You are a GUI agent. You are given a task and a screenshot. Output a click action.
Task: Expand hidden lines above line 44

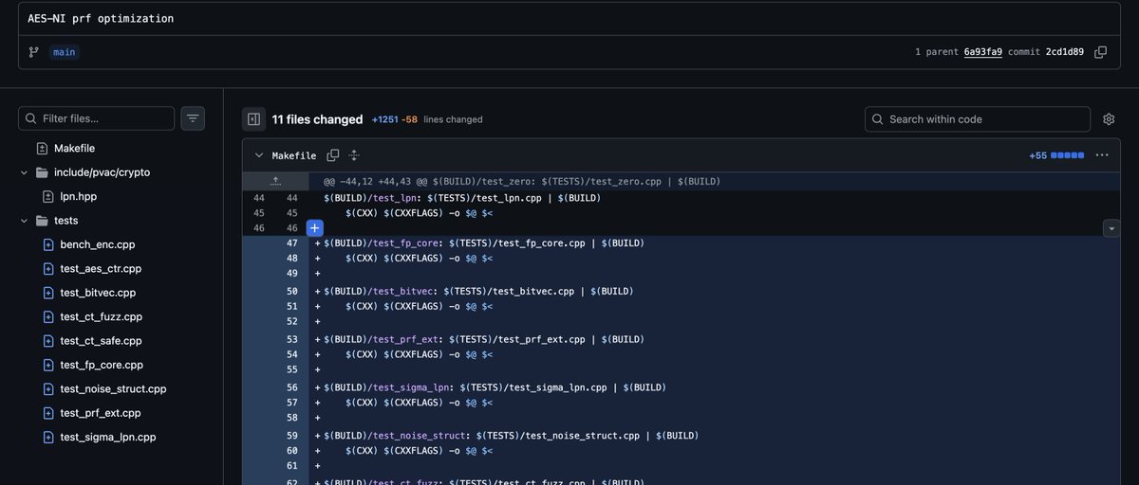275,181
